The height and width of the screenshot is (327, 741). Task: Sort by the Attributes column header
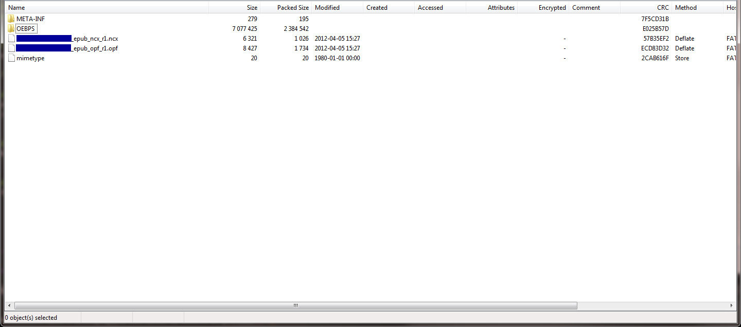point(492,8)
